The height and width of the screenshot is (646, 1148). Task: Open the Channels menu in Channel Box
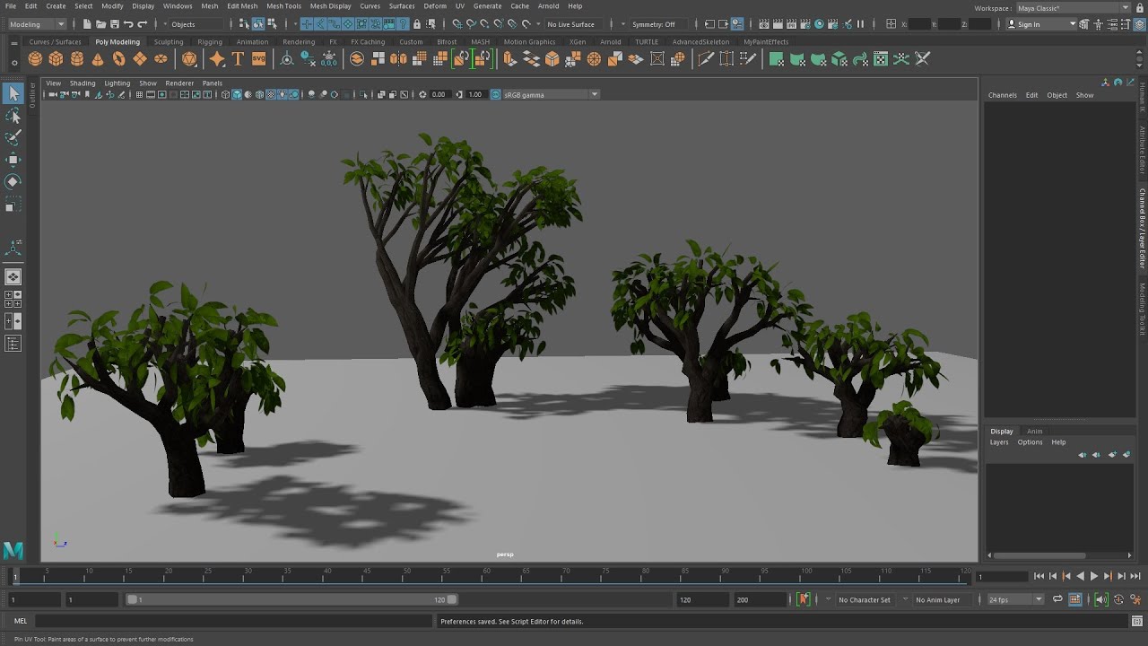tap(1003, 95)
